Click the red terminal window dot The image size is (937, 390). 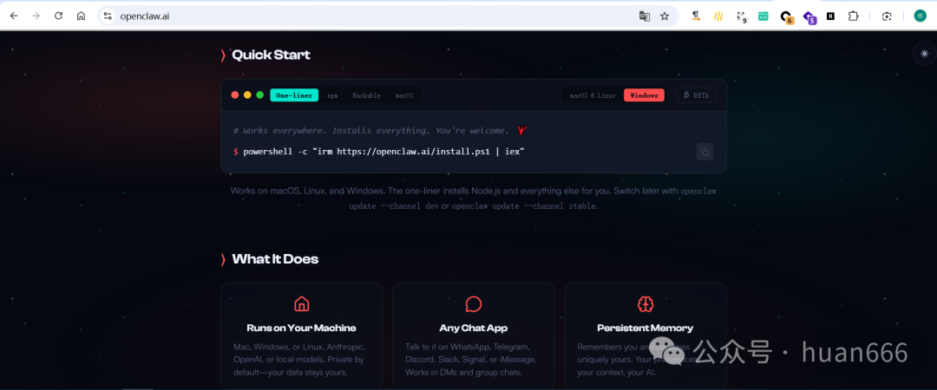point(235,95)
